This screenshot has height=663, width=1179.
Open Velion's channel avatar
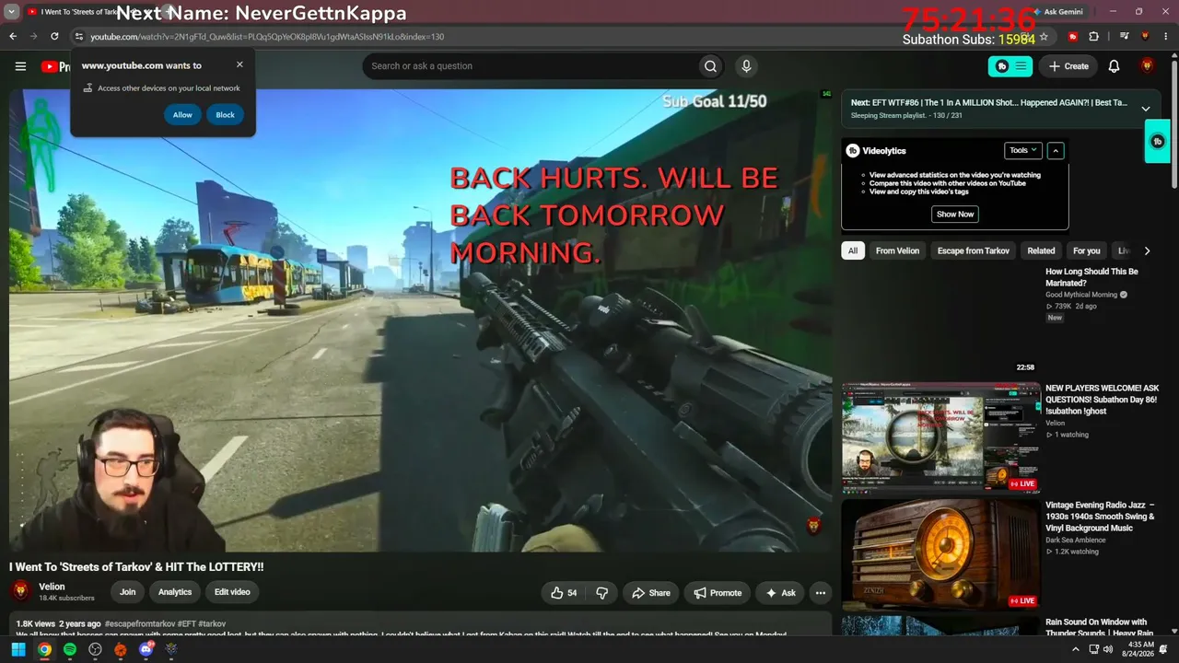point(21,592)
